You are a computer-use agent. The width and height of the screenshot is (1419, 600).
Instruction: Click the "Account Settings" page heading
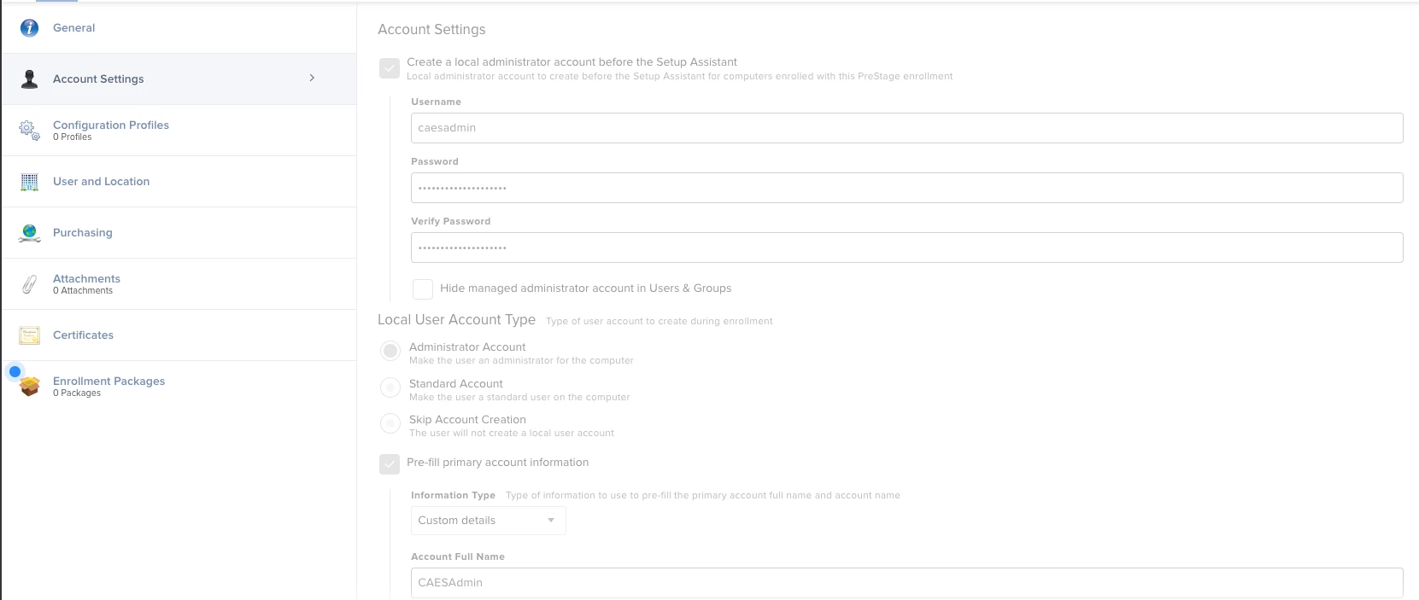tap(431, 30)
